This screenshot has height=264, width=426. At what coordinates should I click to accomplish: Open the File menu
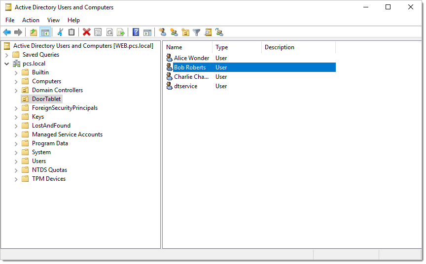[10, 20]
